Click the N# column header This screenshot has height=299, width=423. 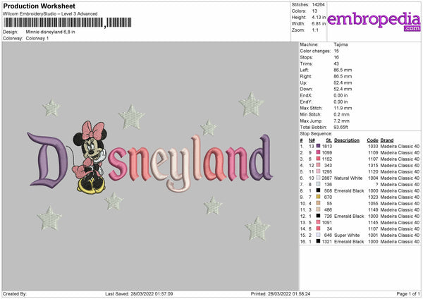[312, 140]
